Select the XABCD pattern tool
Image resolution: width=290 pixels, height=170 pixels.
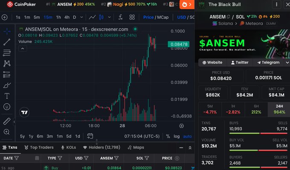coord(7,63)
